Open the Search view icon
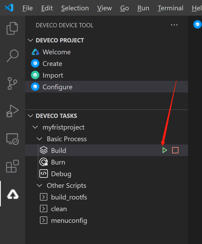 12,56
